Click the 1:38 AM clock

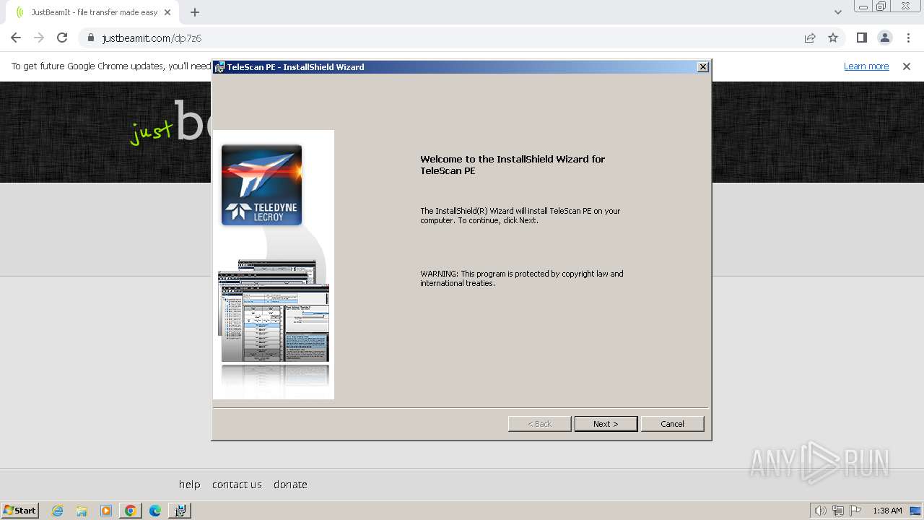[887, 511]
